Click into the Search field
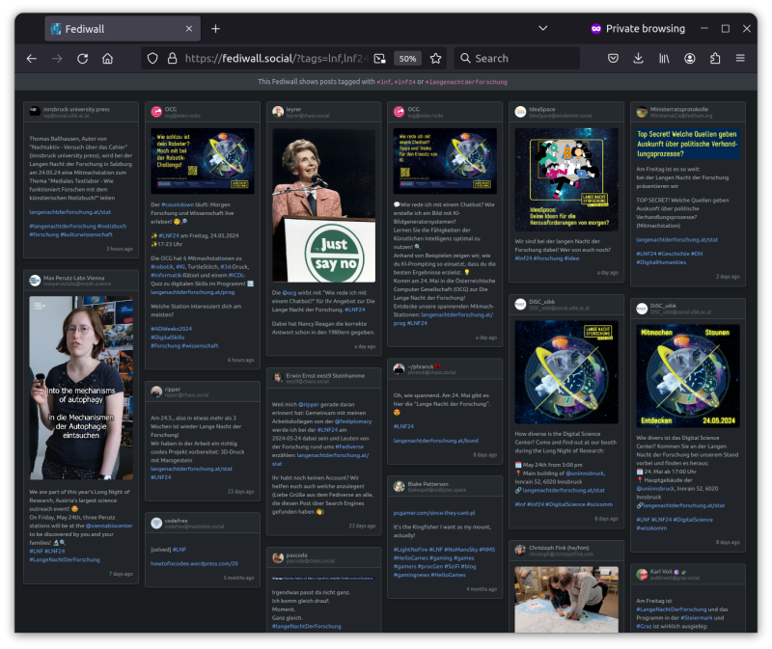 pos(516,59)
